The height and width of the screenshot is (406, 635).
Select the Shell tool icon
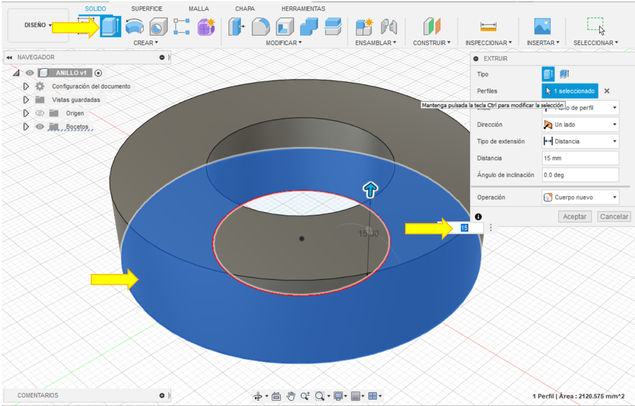pyautogui.click(x=285, y=27)
